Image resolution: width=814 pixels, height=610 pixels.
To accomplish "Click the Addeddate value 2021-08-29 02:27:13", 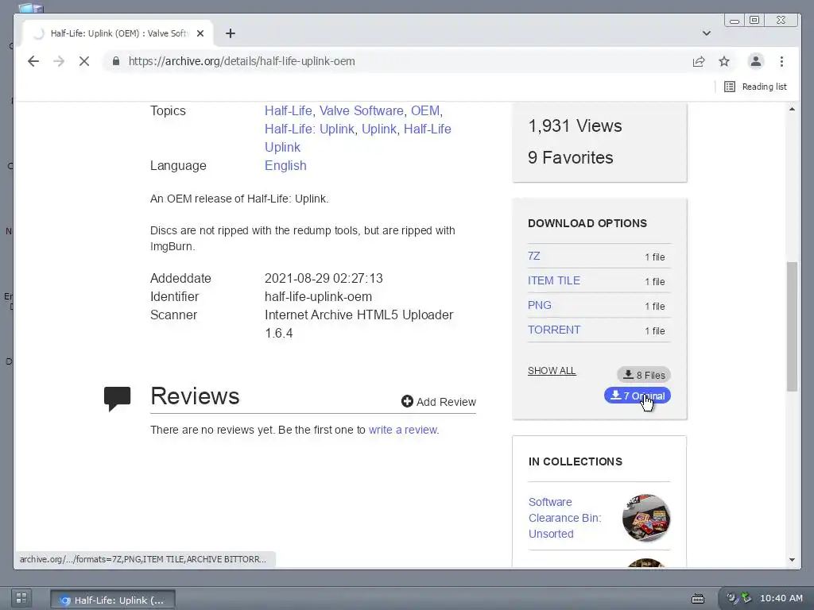I will [324, 279].
